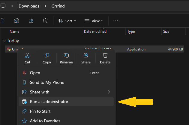
Task: Select Add to Favorites
Action: point(66,121)
